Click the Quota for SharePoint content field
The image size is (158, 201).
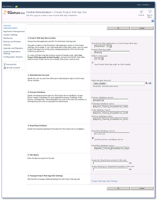click(111, 163)
